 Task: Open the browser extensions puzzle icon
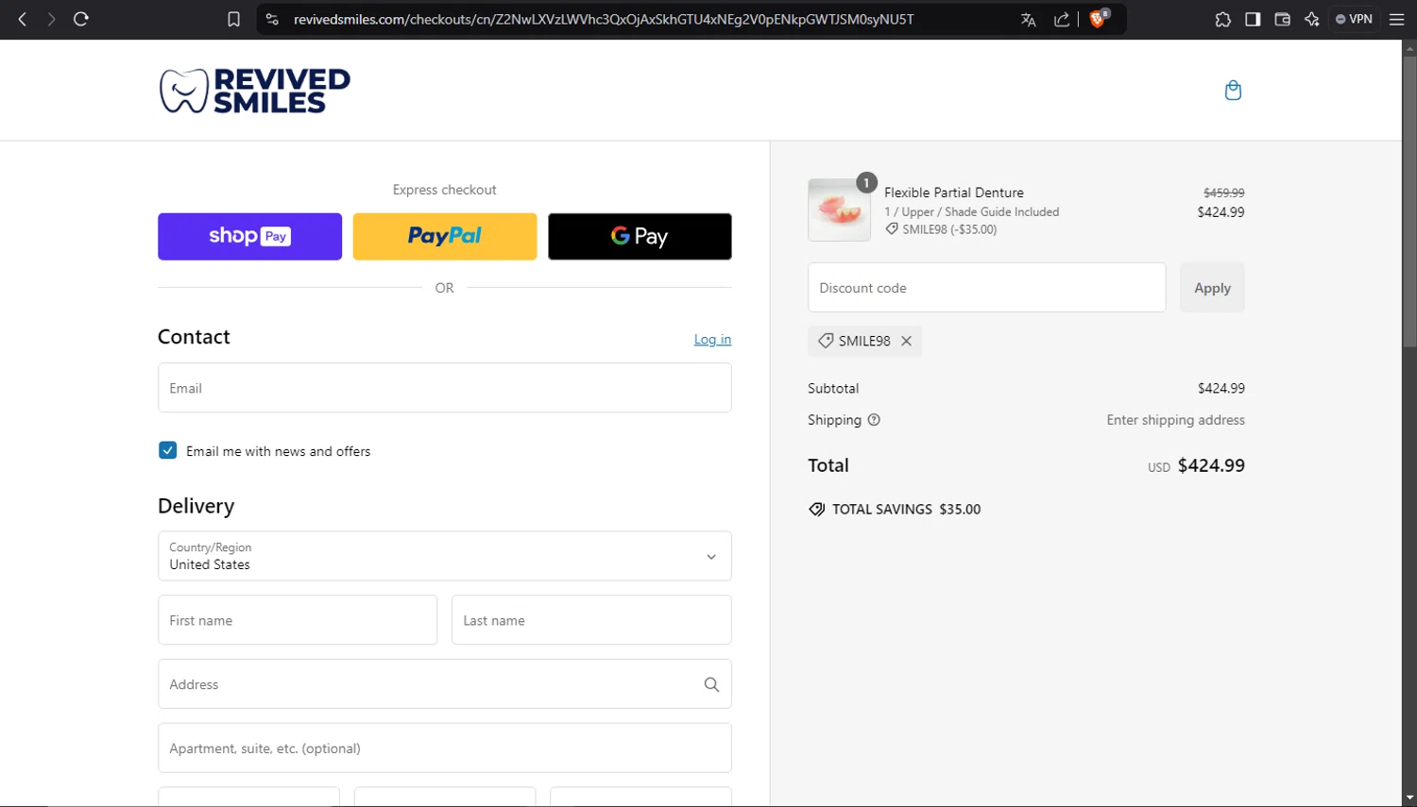1222,19
